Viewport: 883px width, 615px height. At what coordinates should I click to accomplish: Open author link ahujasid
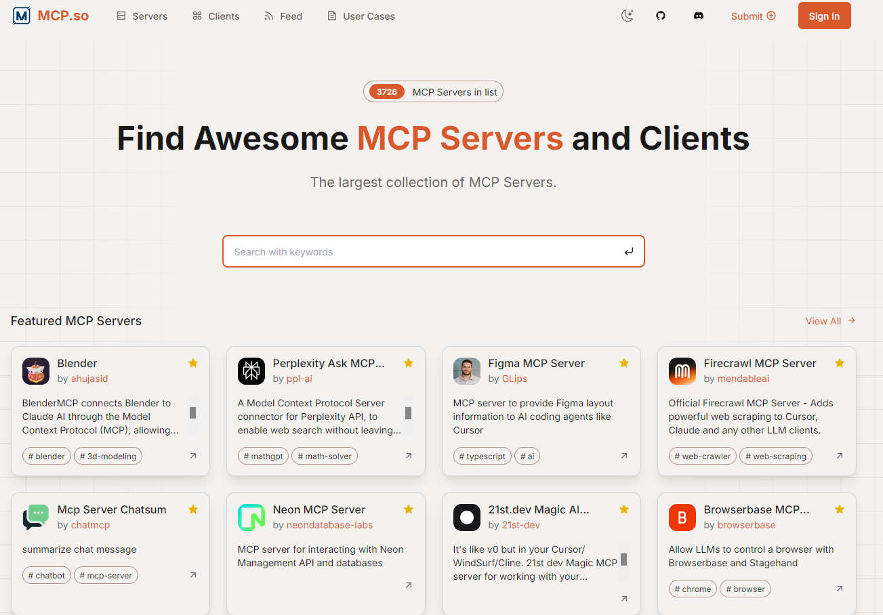tap(89, 379)
